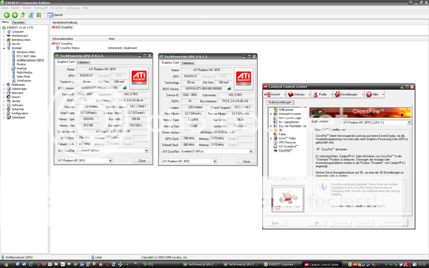Viewport: 429px width, 268px height.
Task: Click the users icon in EVEREST toolbar
Action: pos(39,15)
